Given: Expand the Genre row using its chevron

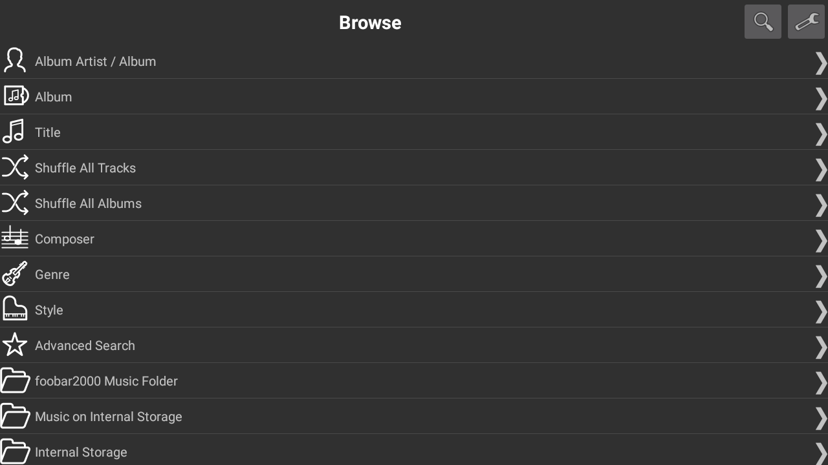Looking at the screenshot, I should [820, 276].
